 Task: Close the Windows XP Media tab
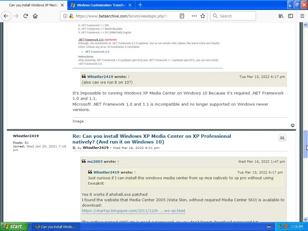click(62, 5)
